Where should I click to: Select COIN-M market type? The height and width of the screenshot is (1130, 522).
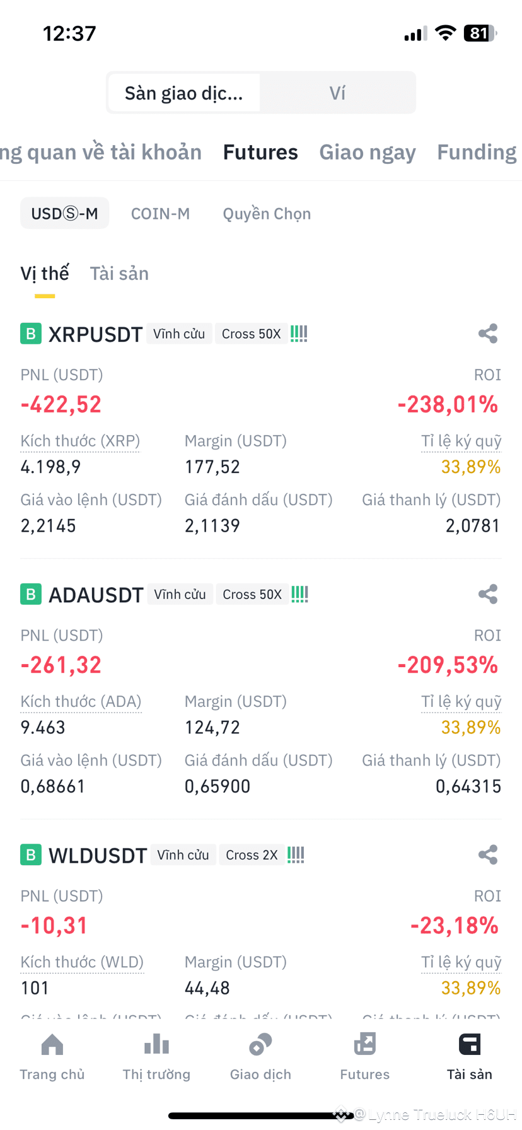tap(160, 214)
